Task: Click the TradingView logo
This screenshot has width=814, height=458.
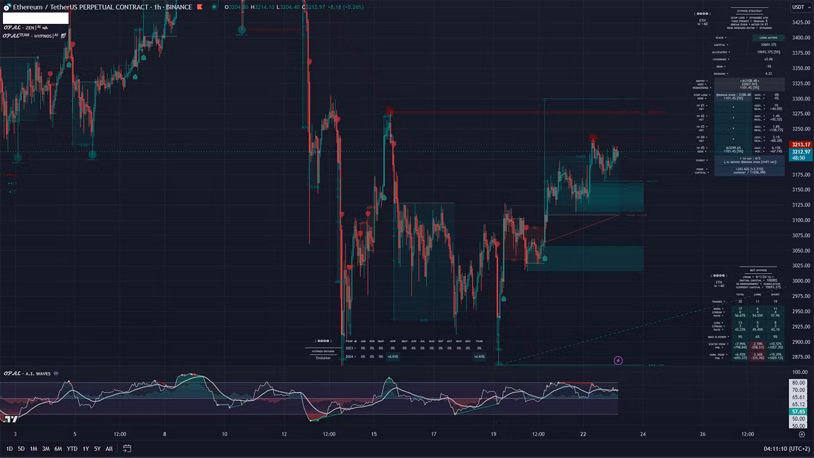Action: tap(10, 419)
